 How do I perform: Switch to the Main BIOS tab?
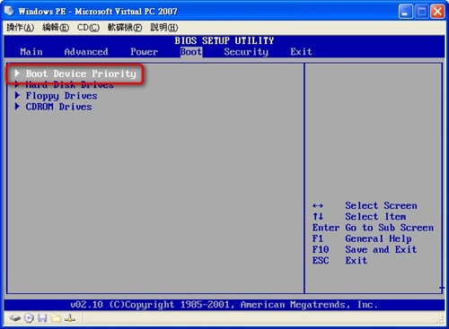[31, 52]
